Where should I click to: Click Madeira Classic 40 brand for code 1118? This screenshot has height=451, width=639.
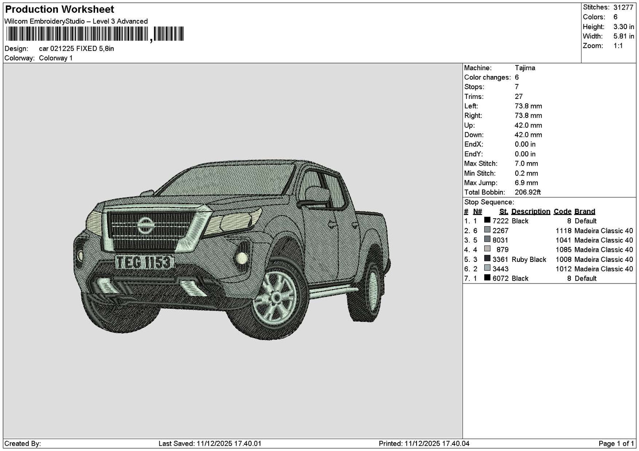point(604,231)
